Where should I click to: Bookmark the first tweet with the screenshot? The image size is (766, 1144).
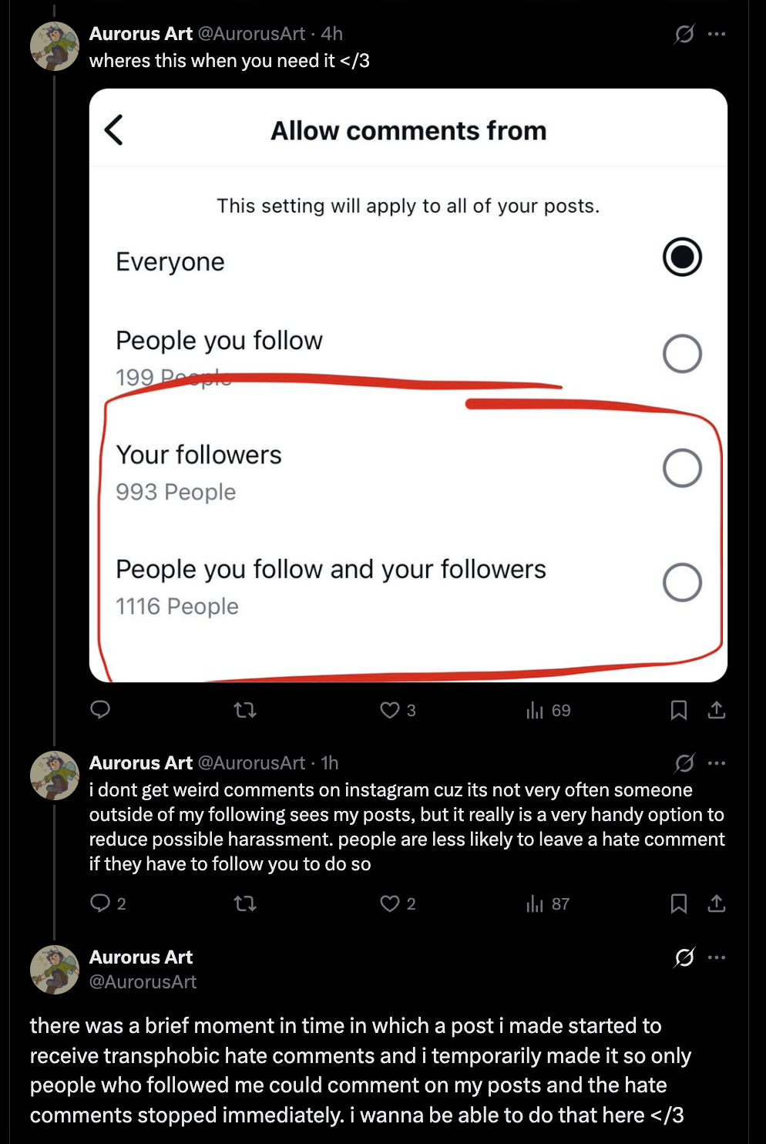pyautogui.click(x=679, y=709)
